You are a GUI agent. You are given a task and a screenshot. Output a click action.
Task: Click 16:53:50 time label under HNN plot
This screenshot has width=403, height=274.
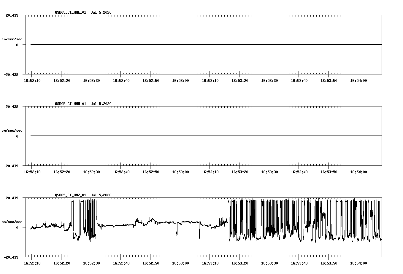pos(329,172)
